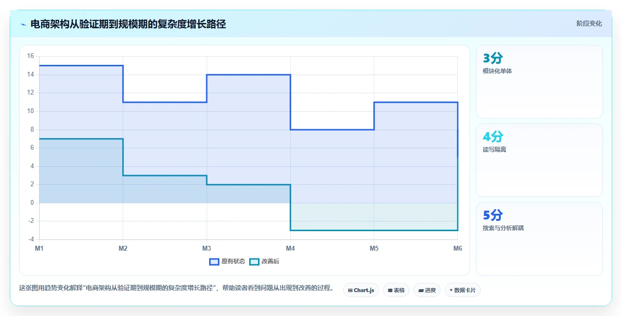Image resolution: width=622 pixels, height=316 pixels.
Task: Click the M1 x-axis label
Action: (39, 248)
